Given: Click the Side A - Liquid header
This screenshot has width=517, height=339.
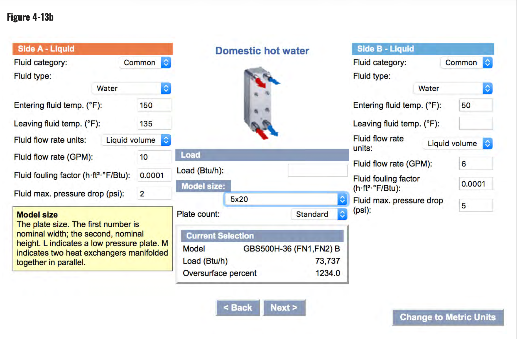Looking at the screenshot, I should tap(92, 49).
